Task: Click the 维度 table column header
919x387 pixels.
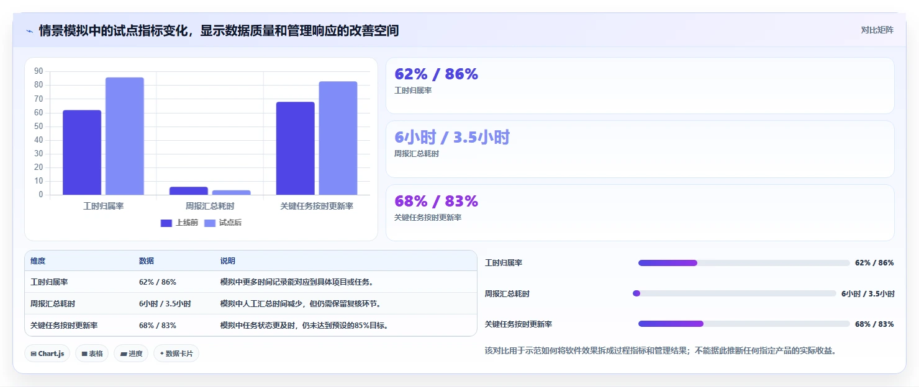Action: [x=38, y=261]
